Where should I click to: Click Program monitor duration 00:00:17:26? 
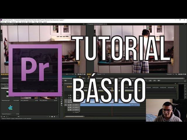(x=182, y=74)
